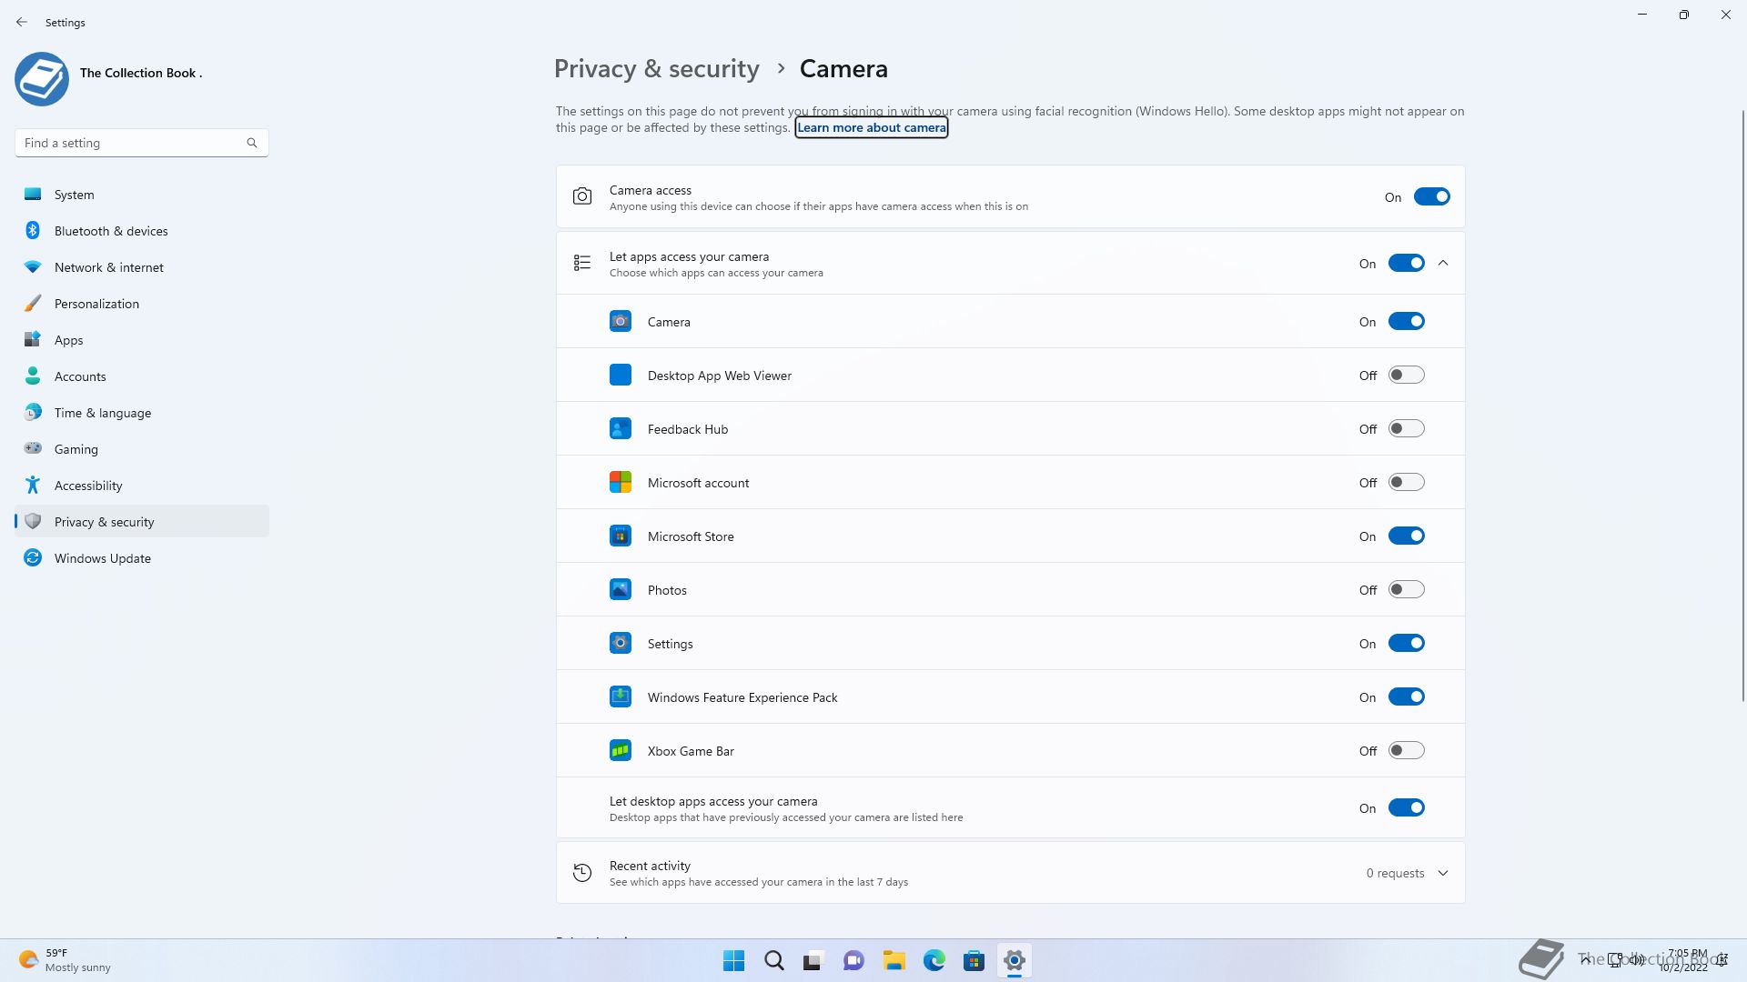
Task: Go to Network & internet settings
Action: coord(142,267)
